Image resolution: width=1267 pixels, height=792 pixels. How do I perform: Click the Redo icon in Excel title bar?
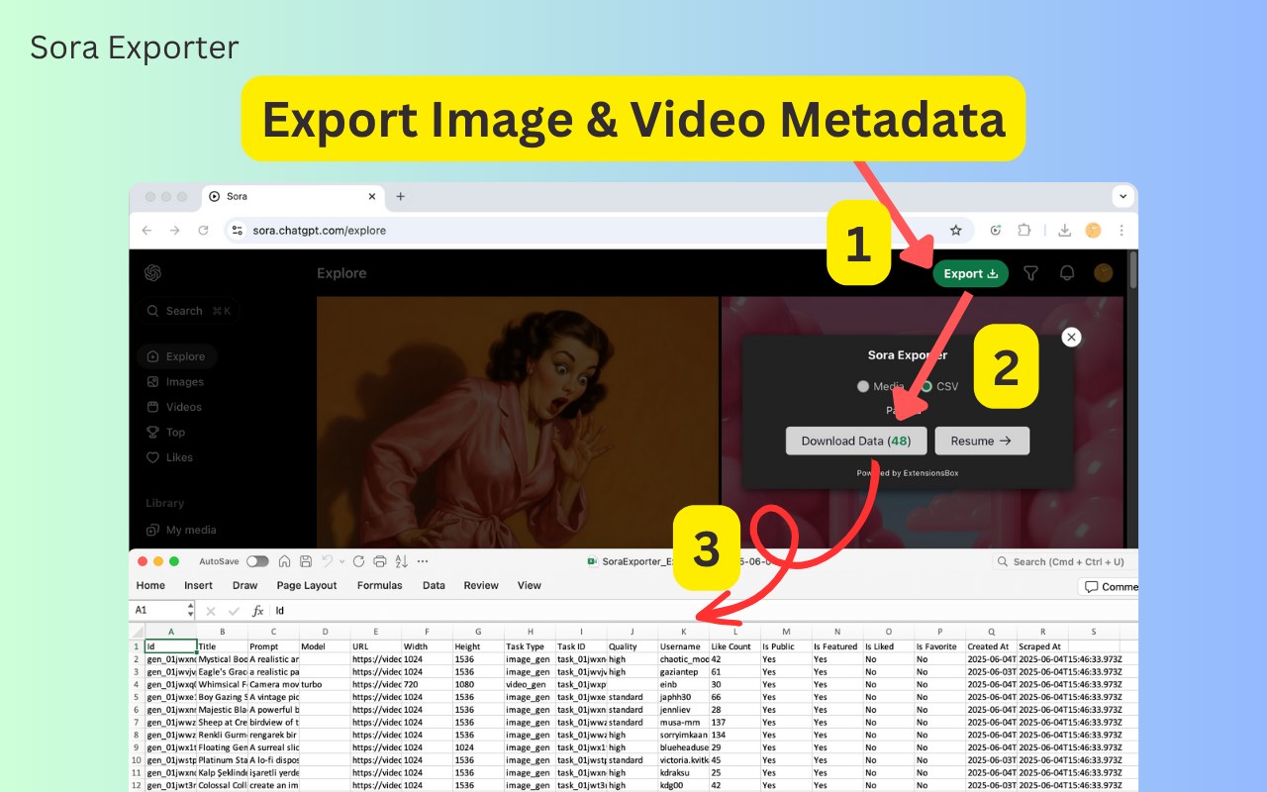point(358,561)
